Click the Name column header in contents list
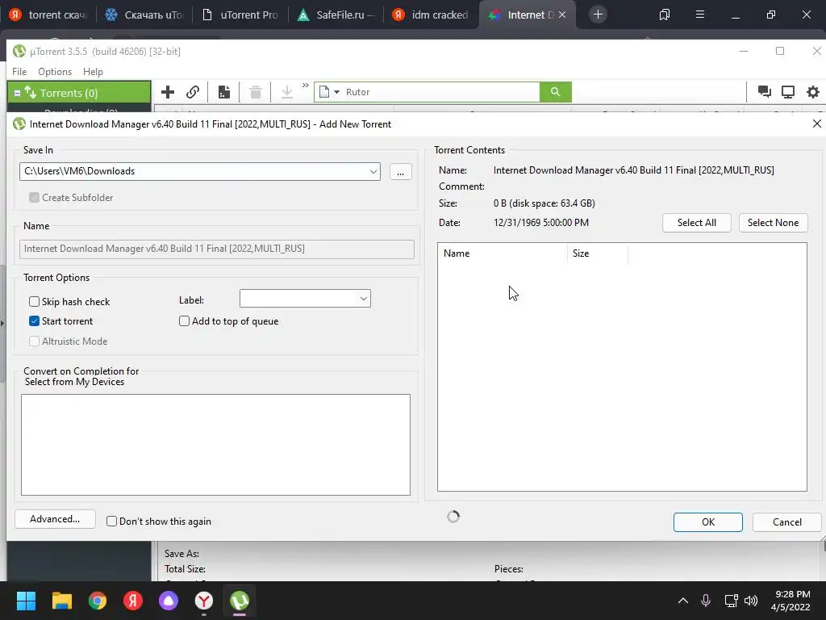This screenshot has height=620, width=826. point(503,253)
